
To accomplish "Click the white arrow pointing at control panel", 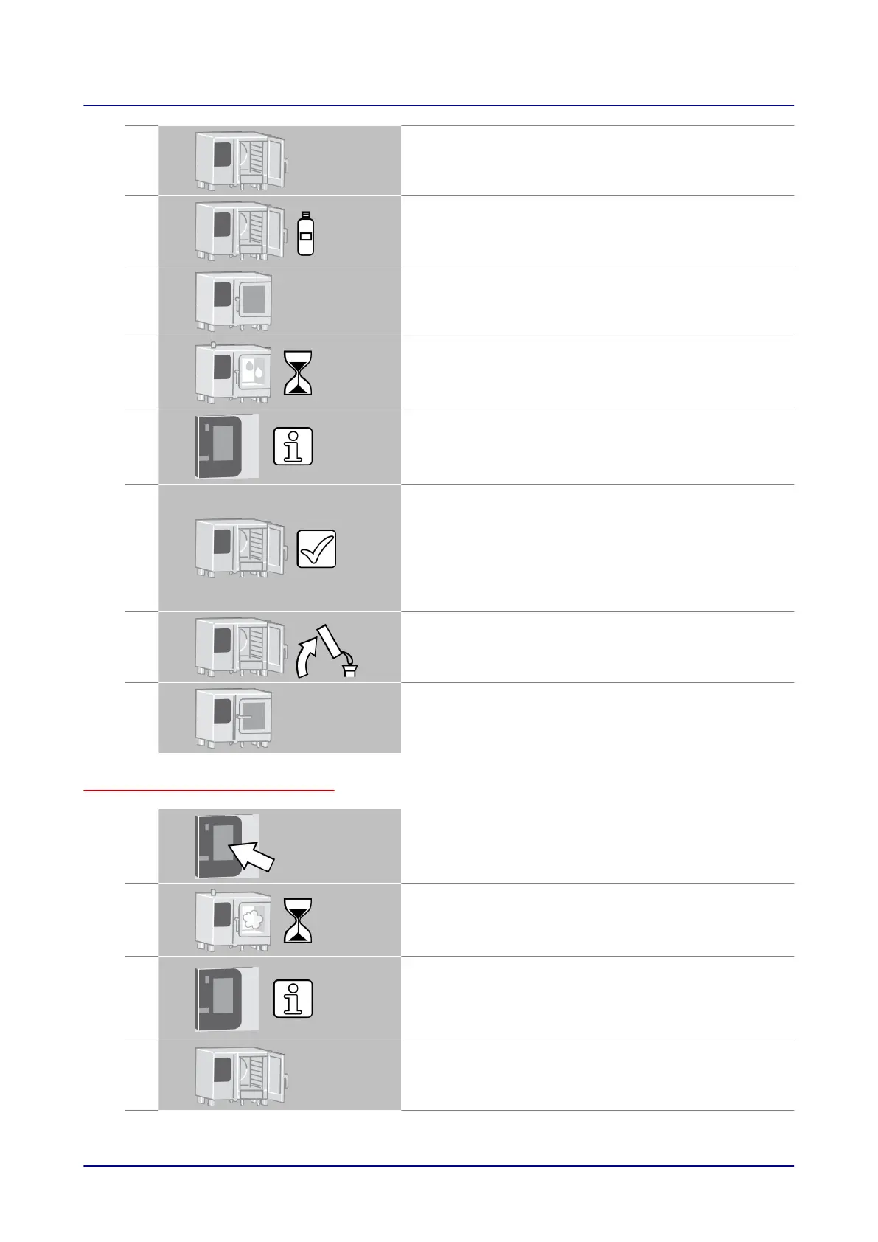I will [251, 857].
